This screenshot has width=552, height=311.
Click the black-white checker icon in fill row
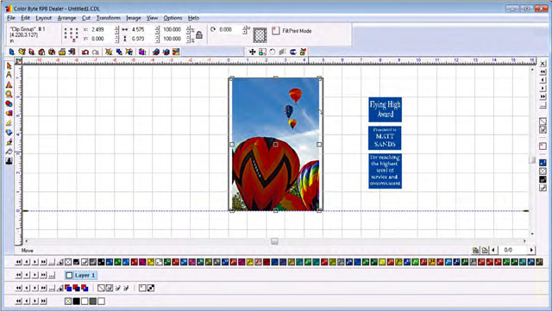click(151, 288)
